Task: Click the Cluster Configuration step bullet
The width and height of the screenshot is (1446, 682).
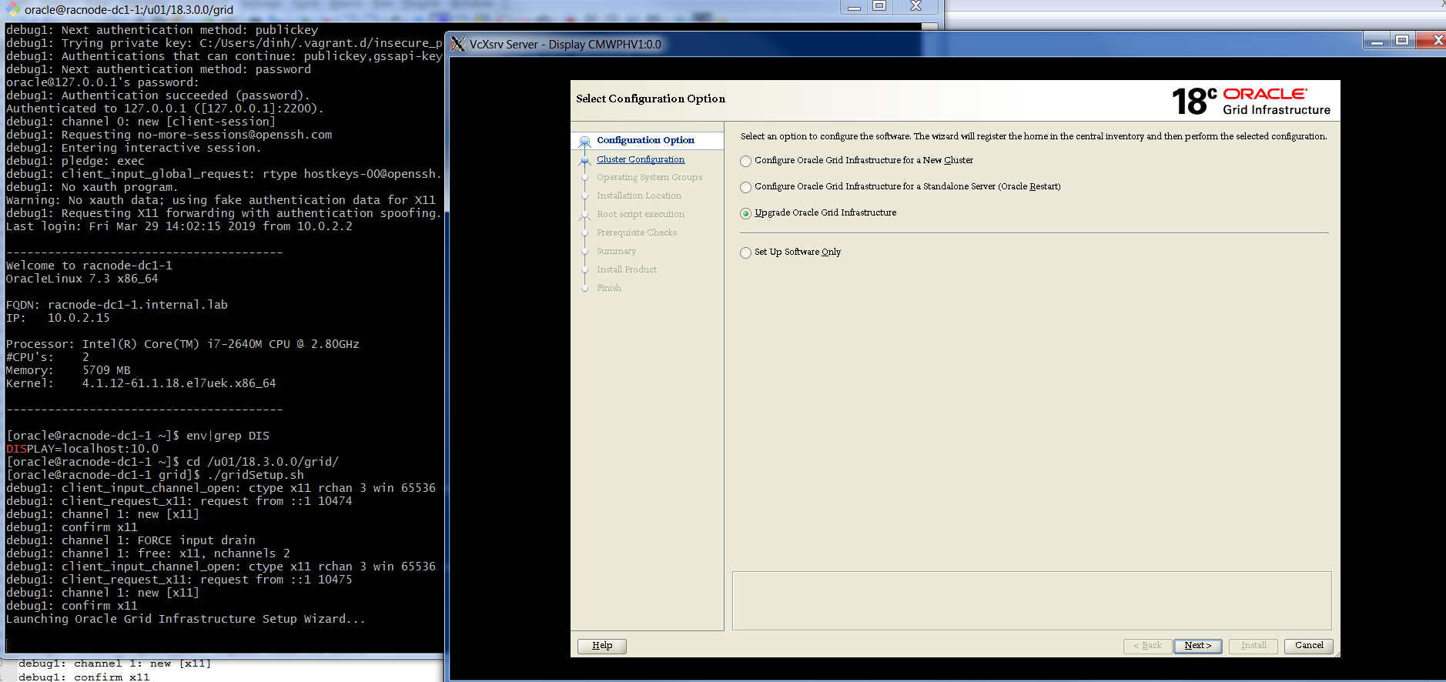Action: tap(584, 160)
